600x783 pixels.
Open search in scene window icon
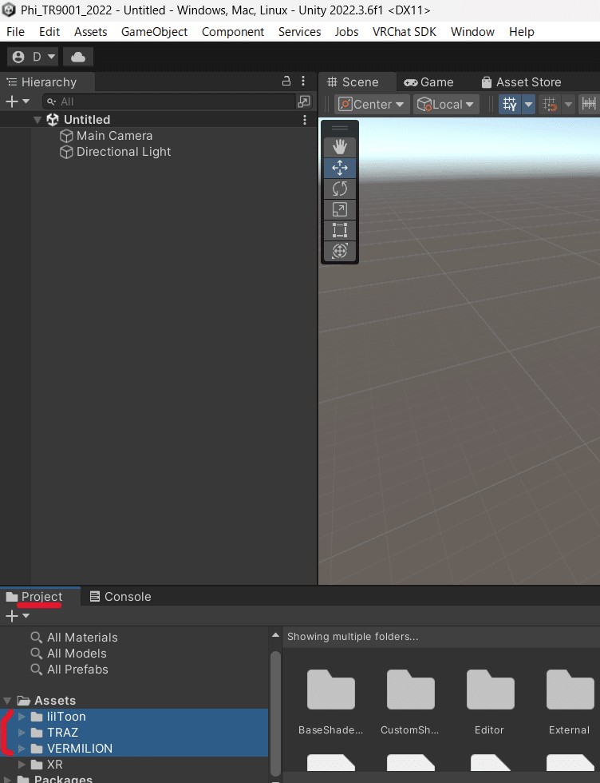coord(304,102)
